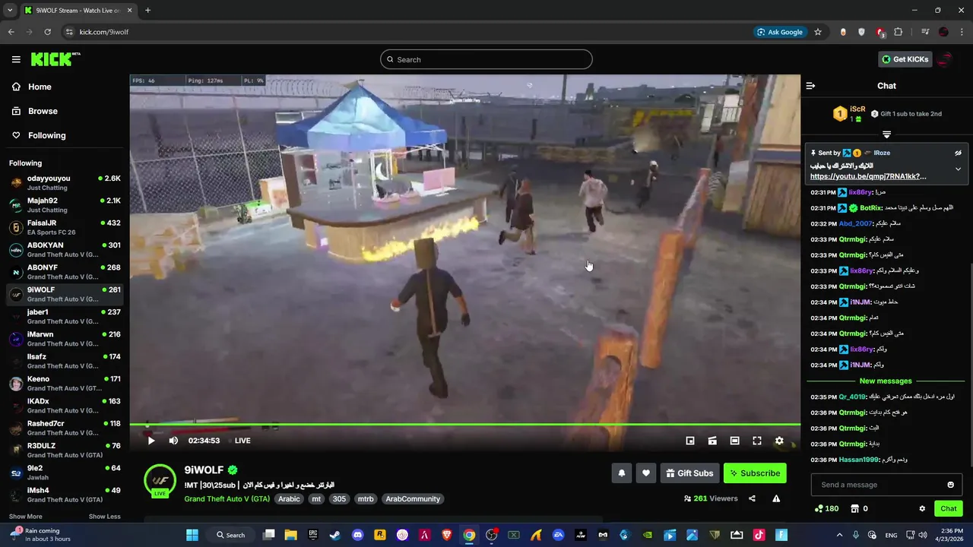973x547 pixels.
Task: Share the stream via share icon
Action: (x=752, y=498)
